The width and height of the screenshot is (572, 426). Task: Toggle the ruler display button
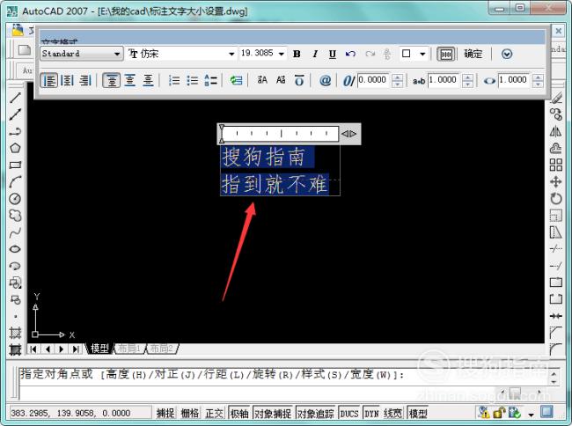click(446, 54)
